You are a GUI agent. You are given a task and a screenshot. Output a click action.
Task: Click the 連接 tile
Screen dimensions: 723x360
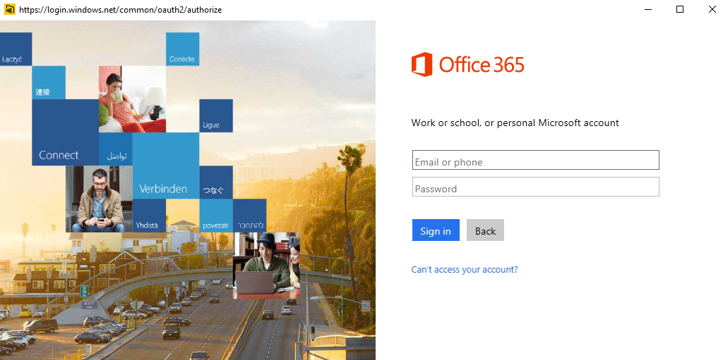click(x=49, y=82)
